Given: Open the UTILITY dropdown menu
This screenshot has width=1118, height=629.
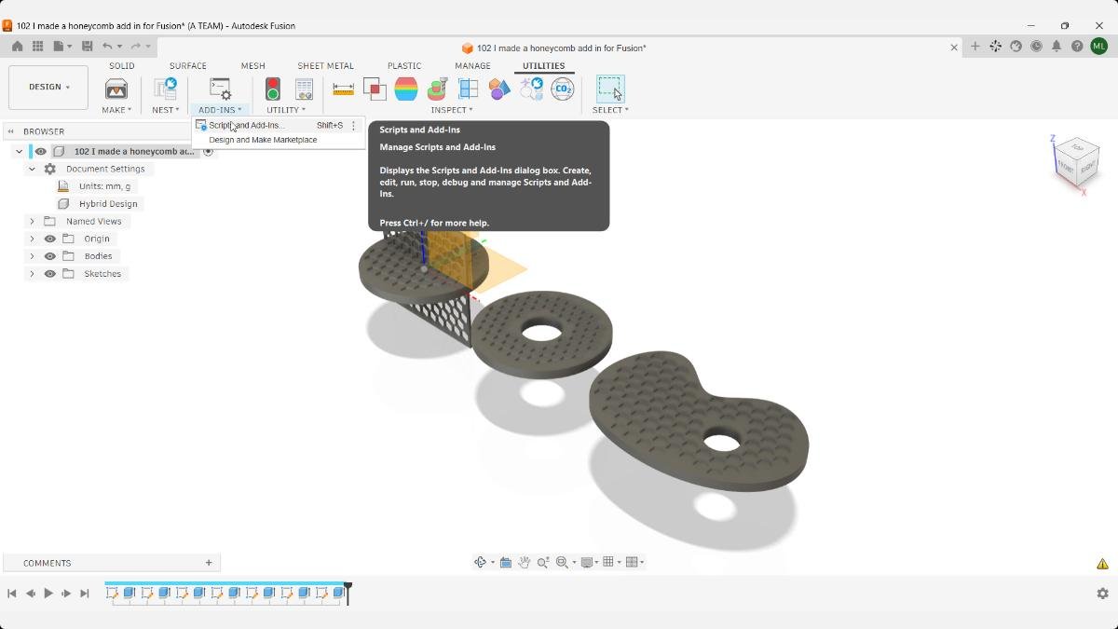Looking at the screenshot, I should 285,110.
